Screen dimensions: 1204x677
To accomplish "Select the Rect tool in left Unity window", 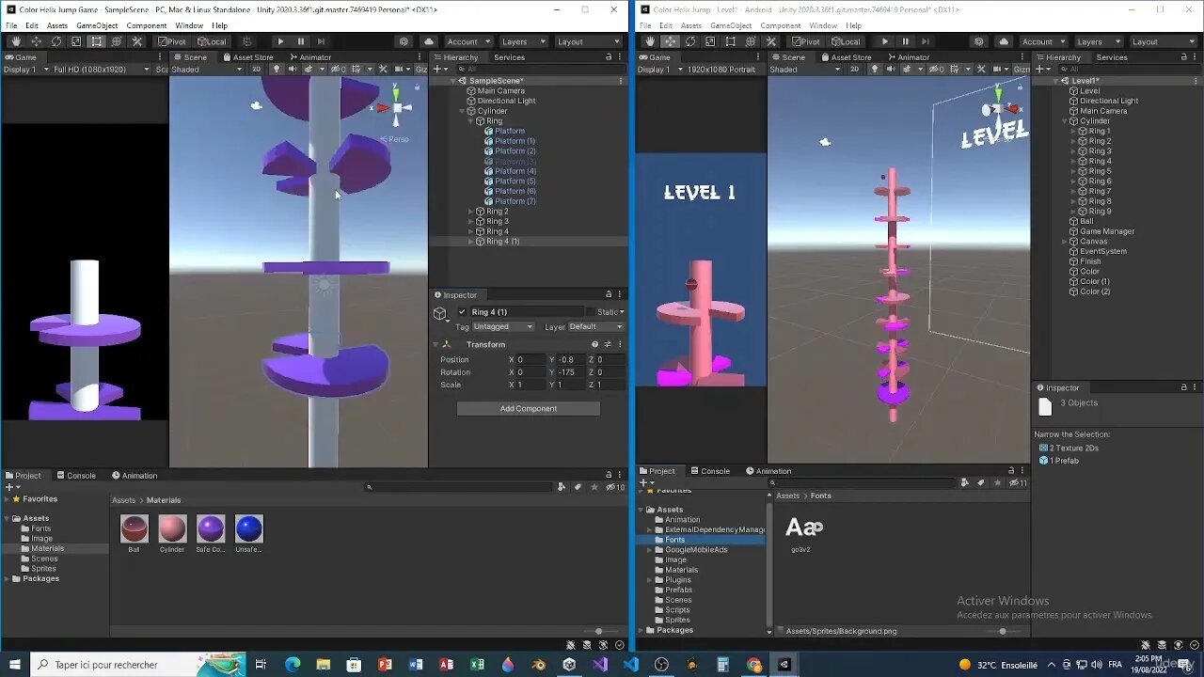I will [96, 41].
